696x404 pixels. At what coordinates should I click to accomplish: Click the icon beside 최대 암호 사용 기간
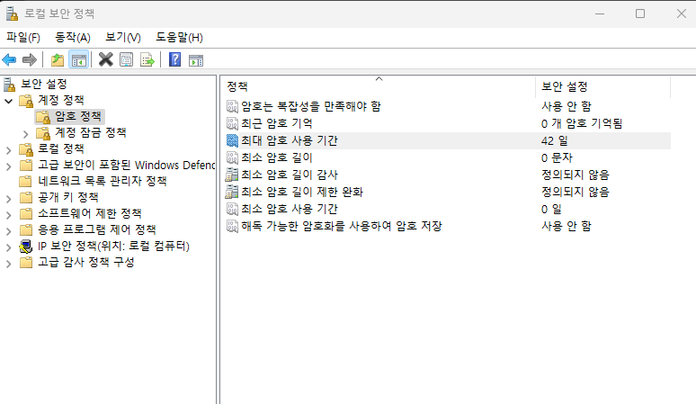point(232,140)
